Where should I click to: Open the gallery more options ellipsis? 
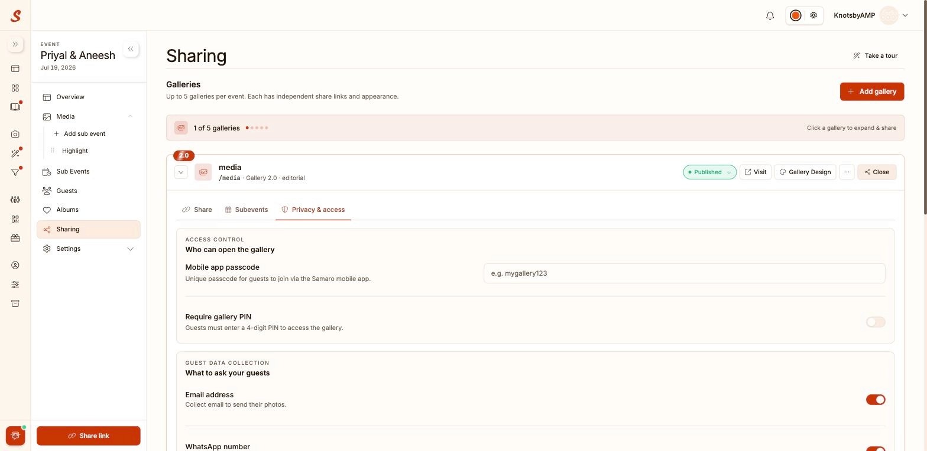(x=847, y=172)
